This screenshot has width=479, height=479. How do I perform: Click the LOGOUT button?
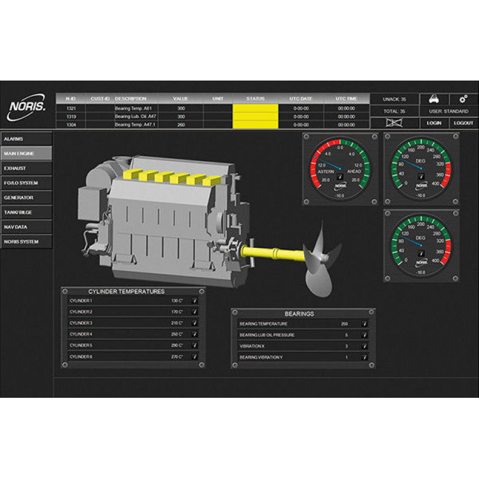tap(463, 123)
